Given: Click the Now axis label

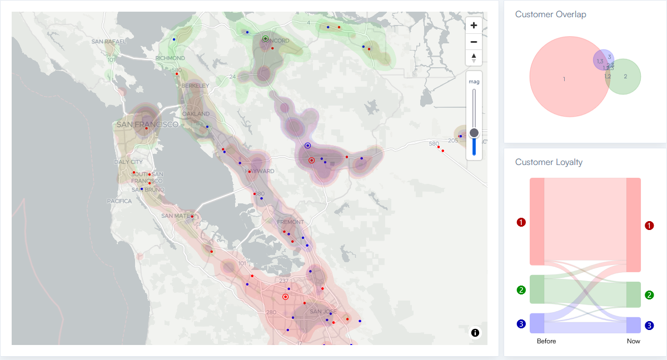Looking at the screenshot, I should 634,341.
